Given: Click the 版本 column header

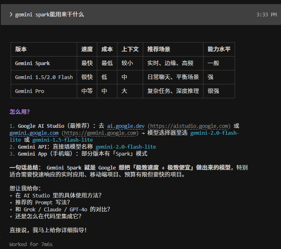Looking at the screenshot, I should coord(21,49).
